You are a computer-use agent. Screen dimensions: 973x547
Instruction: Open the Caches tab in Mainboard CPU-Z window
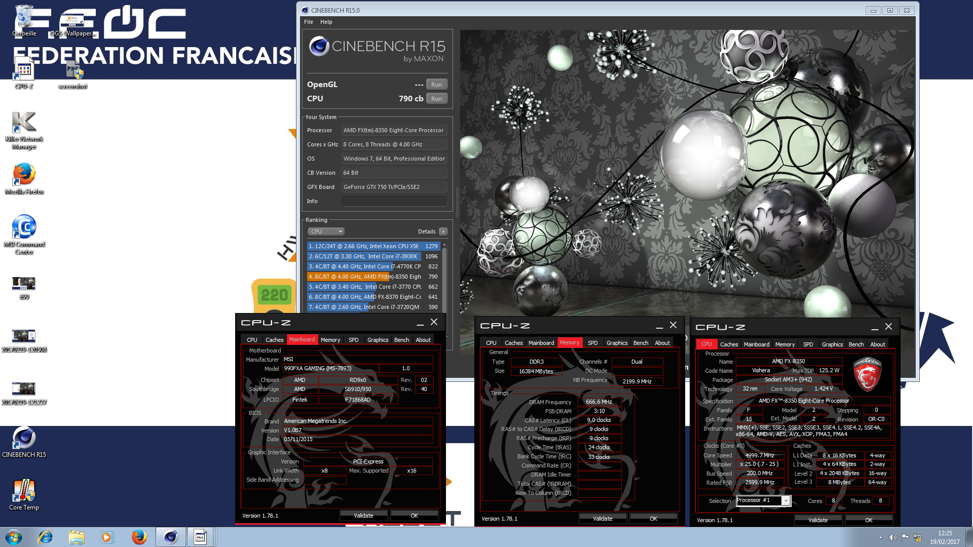coord(274,340)
